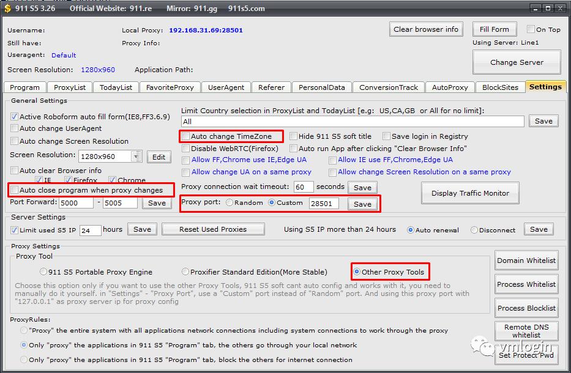Select Other Proxy Tools radio button
571x373 pixels.
click(356, 272)
